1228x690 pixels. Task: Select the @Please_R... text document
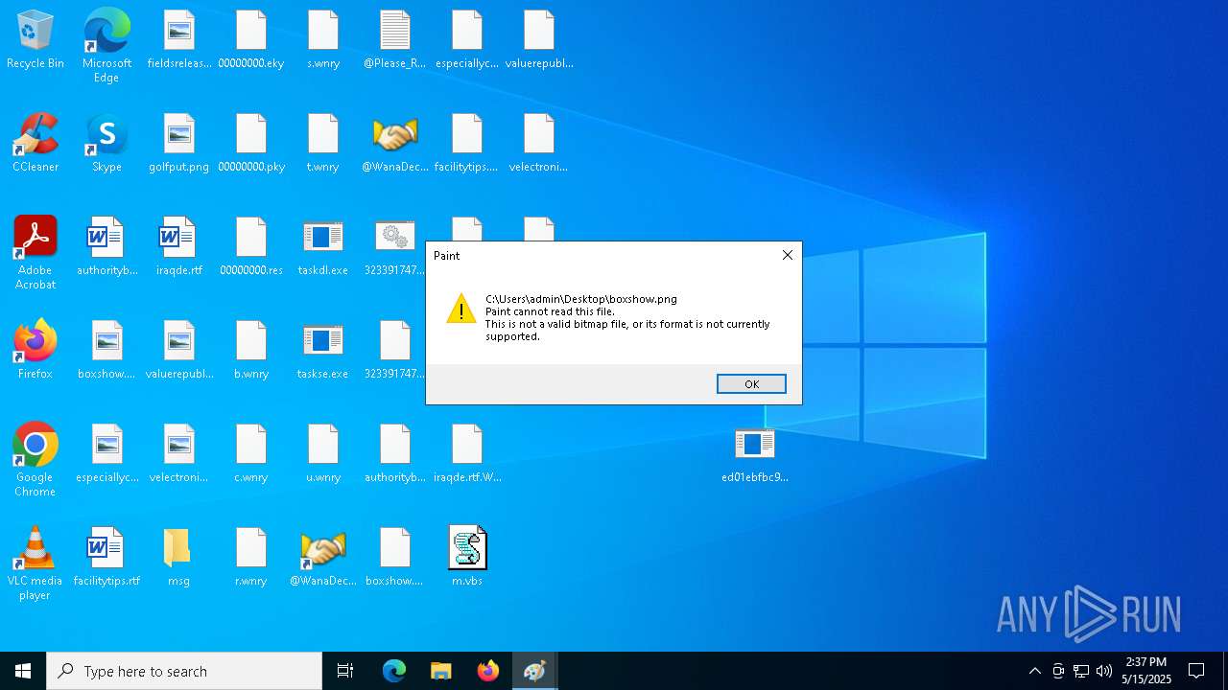pyautogui.click(x=395, y=40)
